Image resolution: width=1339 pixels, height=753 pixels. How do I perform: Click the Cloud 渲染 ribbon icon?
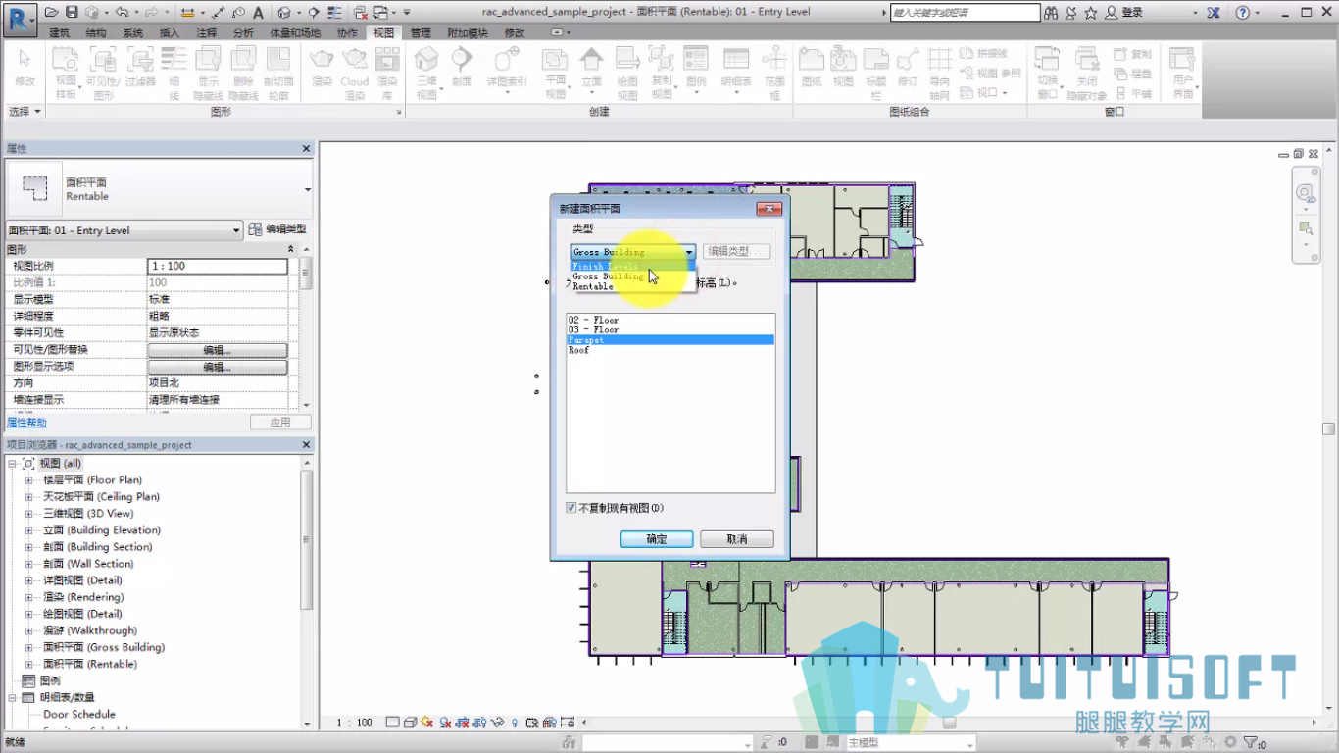click(354, 73)
